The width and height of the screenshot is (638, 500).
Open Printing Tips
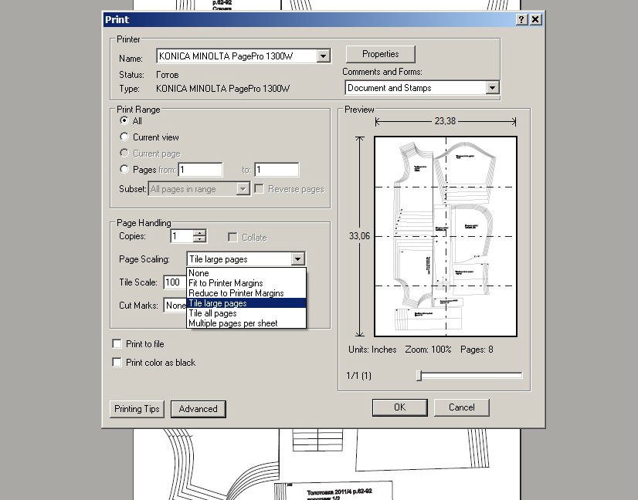(x=137, y=409)
